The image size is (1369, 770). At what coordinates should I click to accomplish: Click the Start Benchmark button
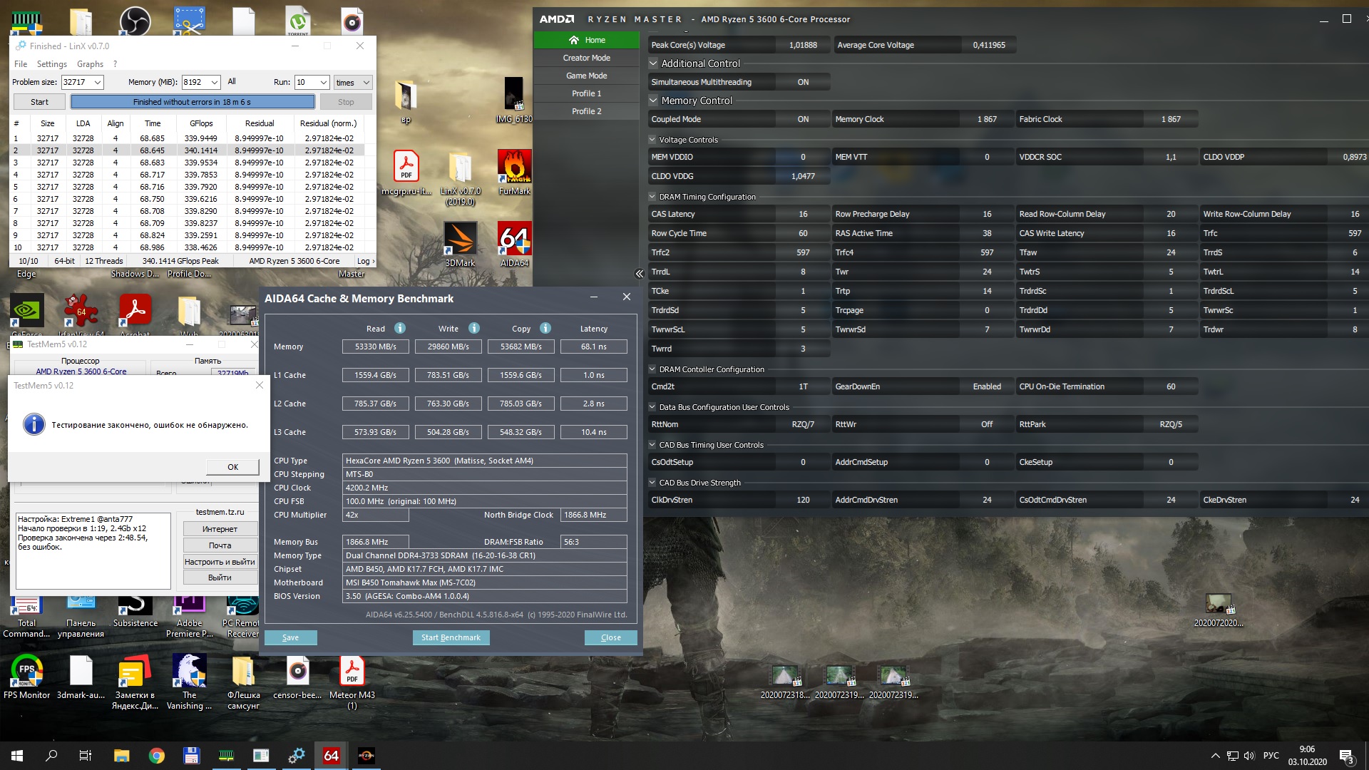click(x=451, y=637)
